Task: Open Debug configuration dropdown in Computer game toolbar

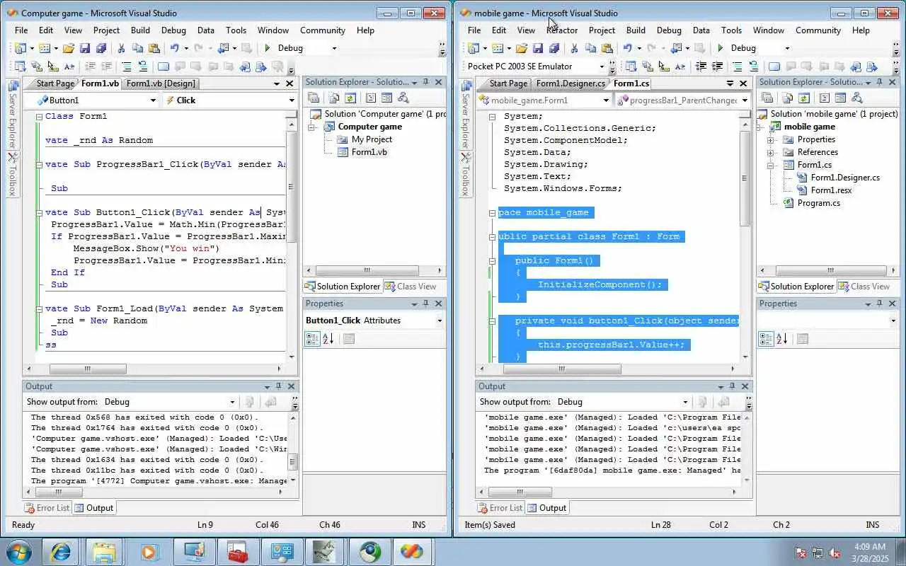Action: pyautogui.click(x=334, y=48)
